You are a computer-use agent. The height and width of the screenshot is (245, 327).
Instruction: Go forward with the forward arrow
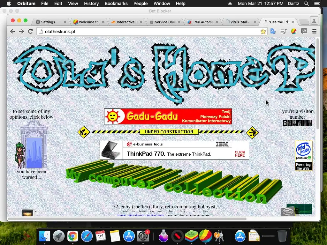tap(21, 32)
